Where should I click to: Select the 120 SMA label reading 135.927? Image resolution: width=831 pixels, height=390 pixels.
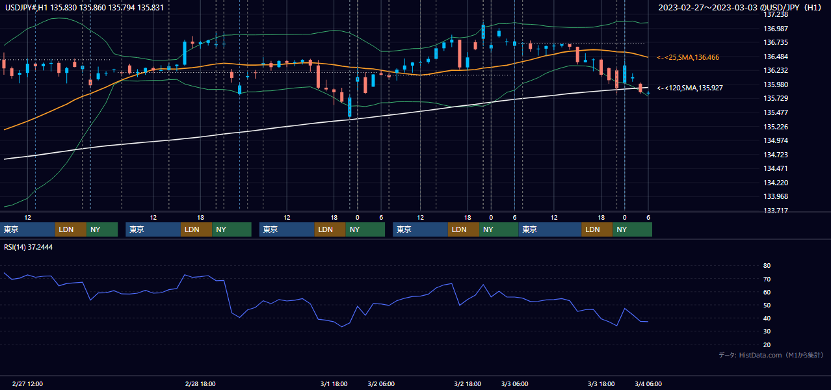[690, 88]
